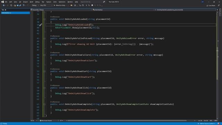Click the Visual Studio logo icon
Viewport: 222px width, 125px height.
pos(2,2)
